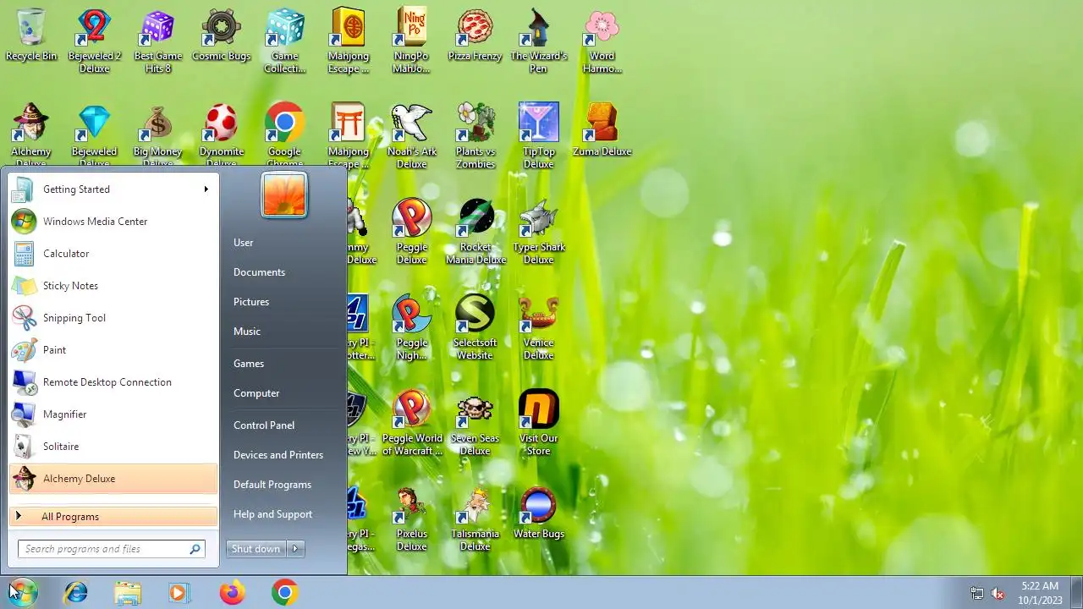Open Shut down options arrow
This screenshot has width=1083, height=609.
pos(295,549)
